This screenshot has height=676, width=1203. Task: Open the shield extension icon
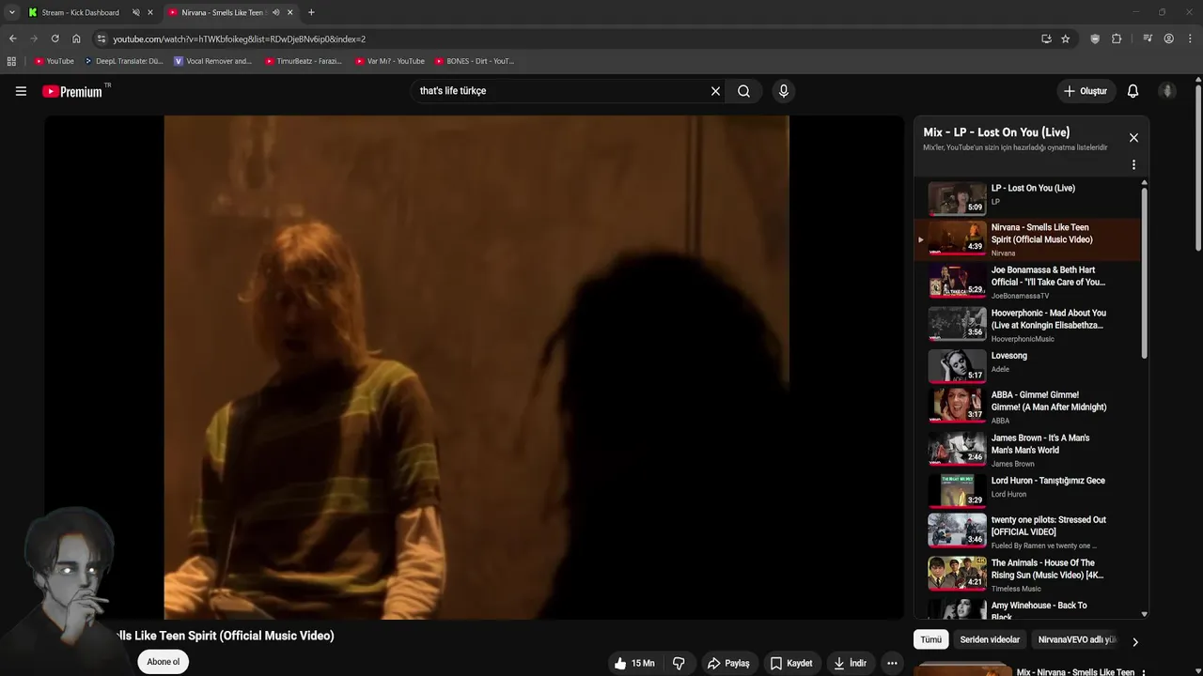tap(1095, 38)
